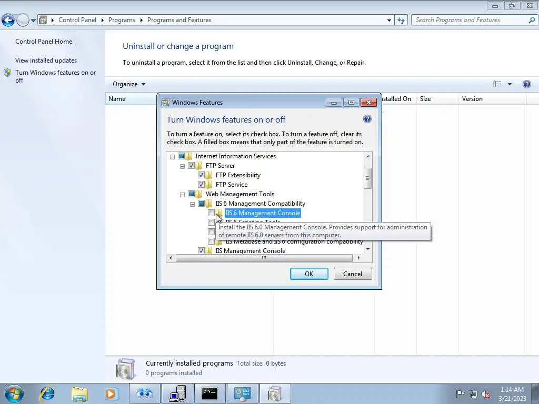Open the recent pages dropdown next to Forward
Viewport: 539px width, 404px height.
pyautogui.click(x=33, y=21)
